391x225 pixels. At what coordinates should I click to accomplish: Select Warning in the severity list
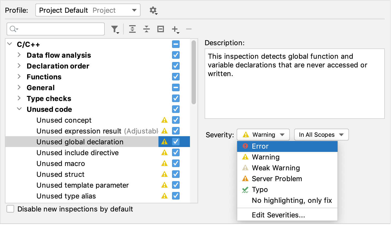287,157
